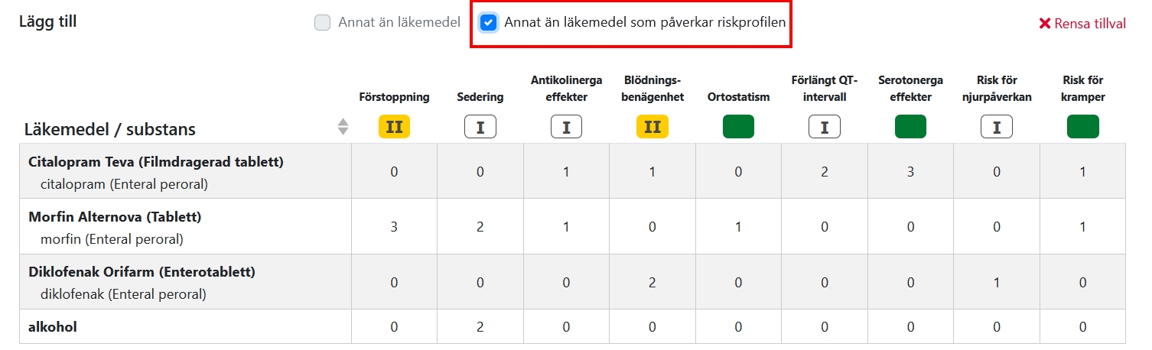Click the green badge under Serotonerga effekter
1152x350 pixels.
click(x=910, y=127)
